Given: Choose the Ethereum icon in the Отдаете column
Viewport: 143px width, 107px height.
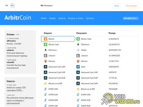Looking at the screenshot, I should click(x=46, y=50).
